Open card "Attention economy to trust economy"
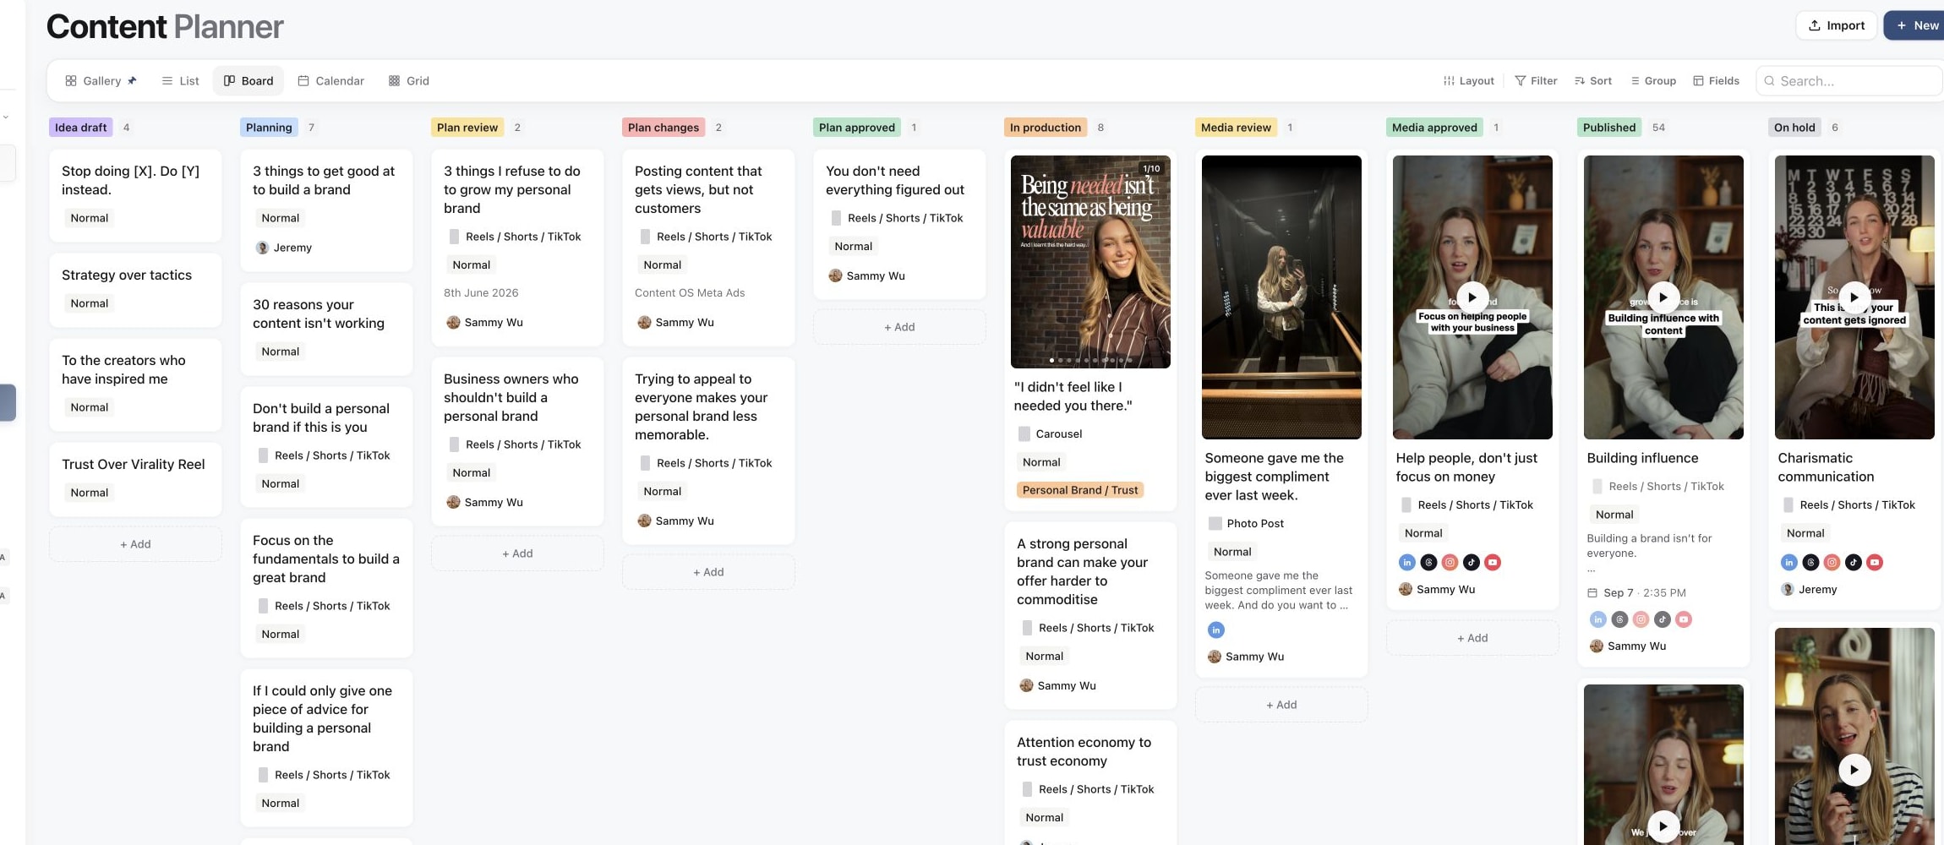This screenshot has height=845, width=1944. click(1090, 782)
